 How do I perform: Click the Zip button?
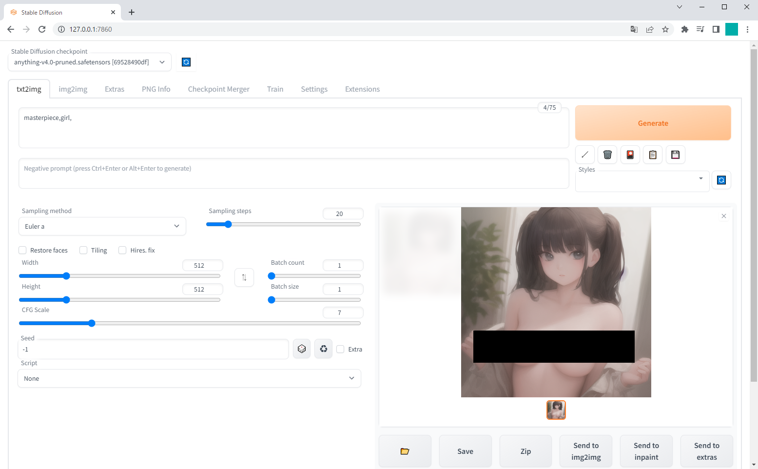pos(526,451)
